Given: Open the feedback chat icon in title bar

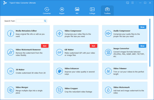Looking at the screenshot, I should (128, 3).
